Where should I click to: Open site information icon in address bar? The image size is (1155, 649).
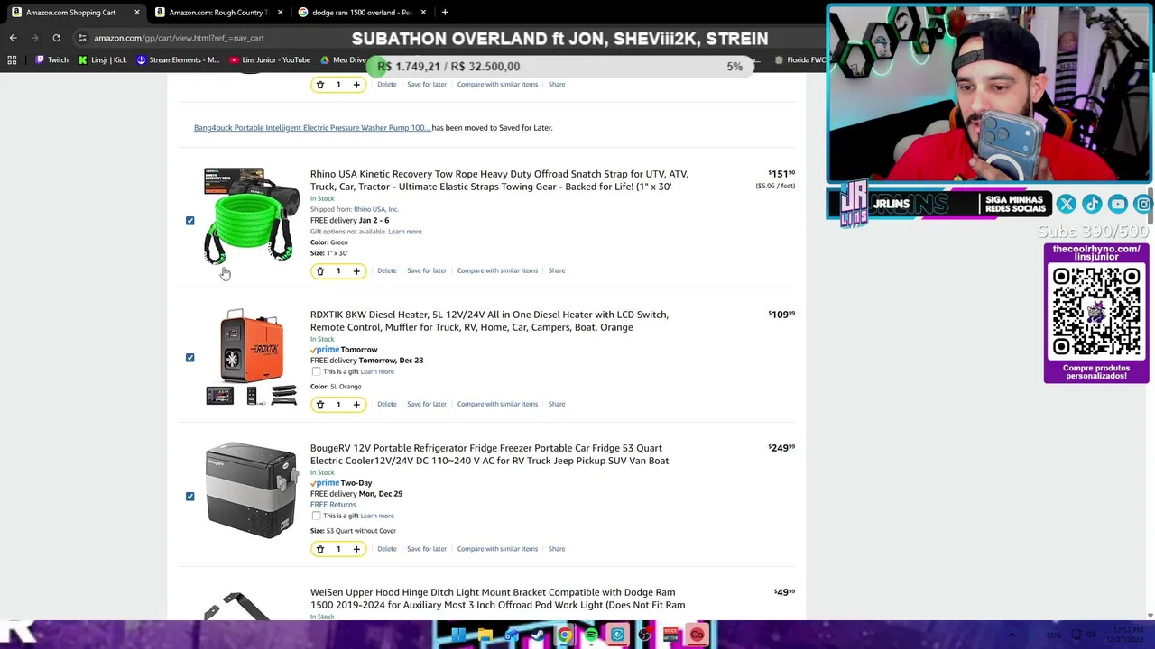(82, 38)
